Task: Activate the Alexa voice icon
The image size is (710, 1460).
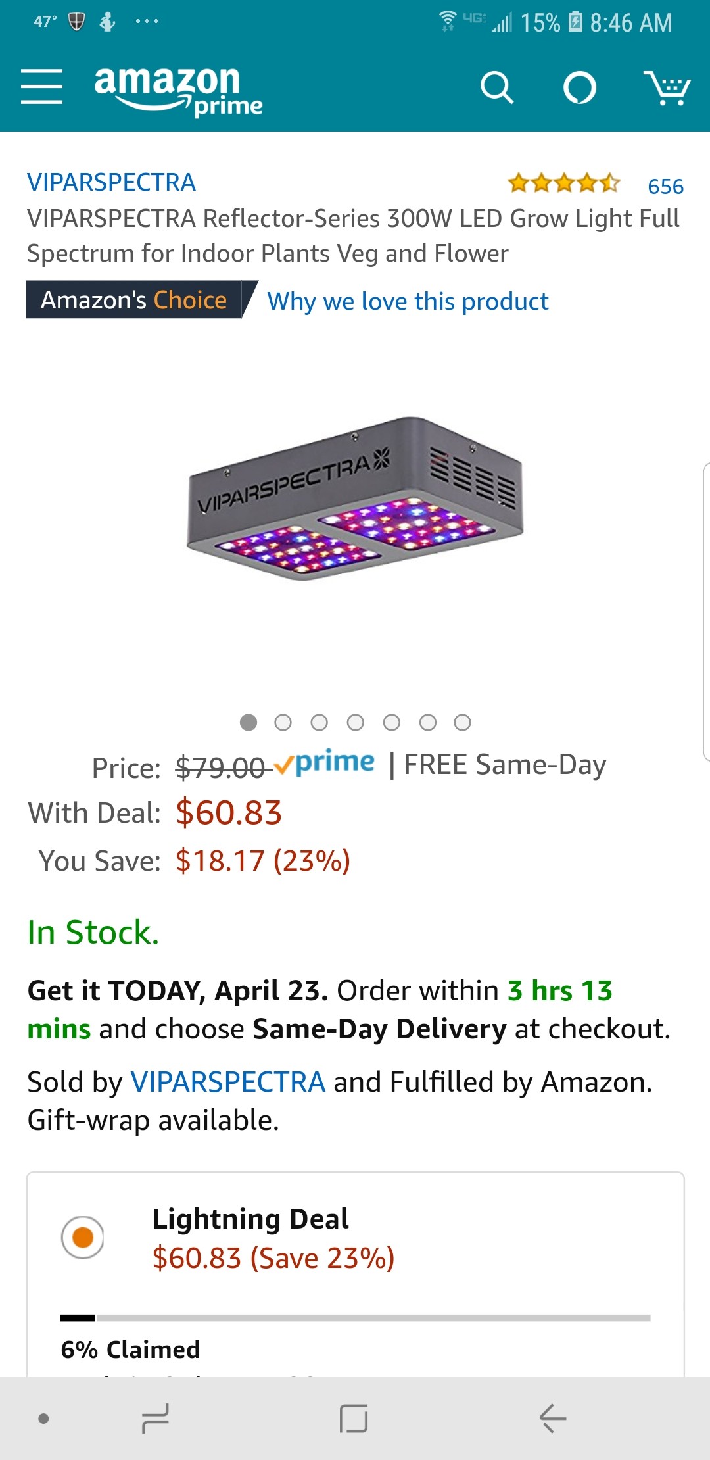Action: (580, 87)
